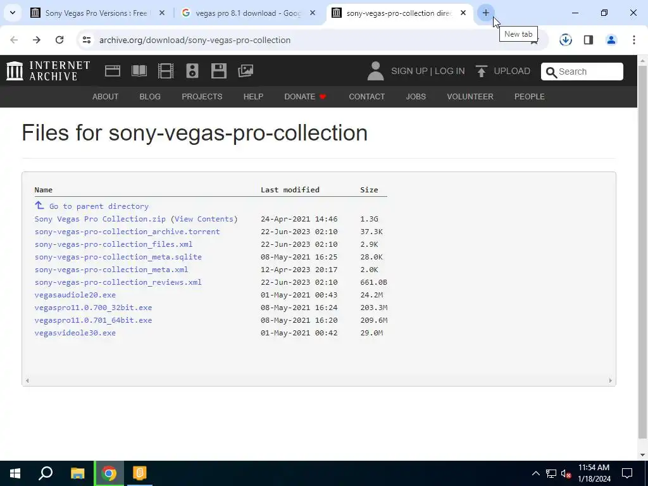Image resolution: width=648 pixels, height=486 pixels.
Task: Switch to Sony Vegas Pro Versions tab
Action: coord(96,13)
